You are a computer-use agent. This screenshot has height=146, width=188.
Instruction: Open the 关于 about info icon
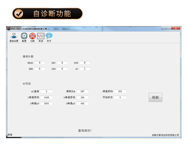click(49, 38)
